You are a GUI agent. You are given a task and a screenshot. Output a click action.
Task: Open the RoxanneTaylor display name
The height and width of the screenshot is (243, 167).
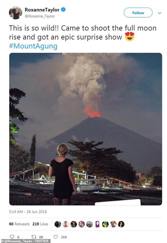(x=42, y=10)
